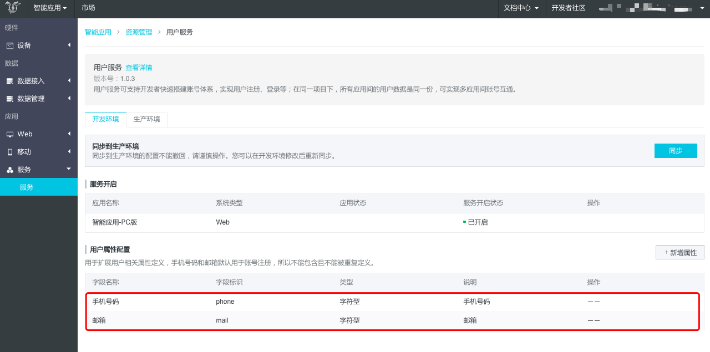Expand the 设备 sidebar arrow
Image resolution: width=710 pixels, height=352 pixels.
tap(69, 45)
